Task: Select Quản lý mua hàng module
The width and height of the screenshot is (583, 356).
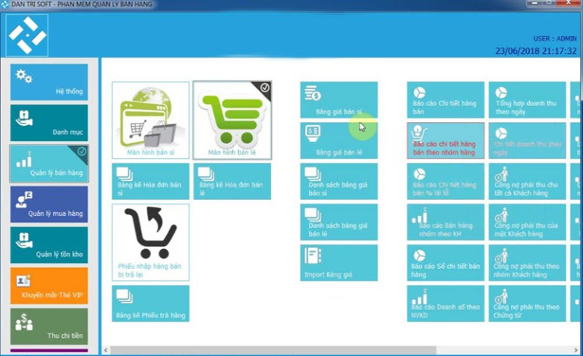Action: click(x=49, y=204)
